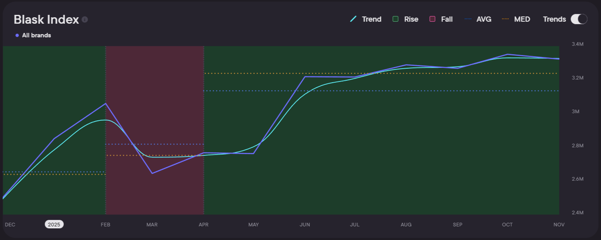The height and width of the screenshot is (240, 601).
Task: Click the FEB label on the x-axis
Action: pyautogui.click(x=106, y=225)
